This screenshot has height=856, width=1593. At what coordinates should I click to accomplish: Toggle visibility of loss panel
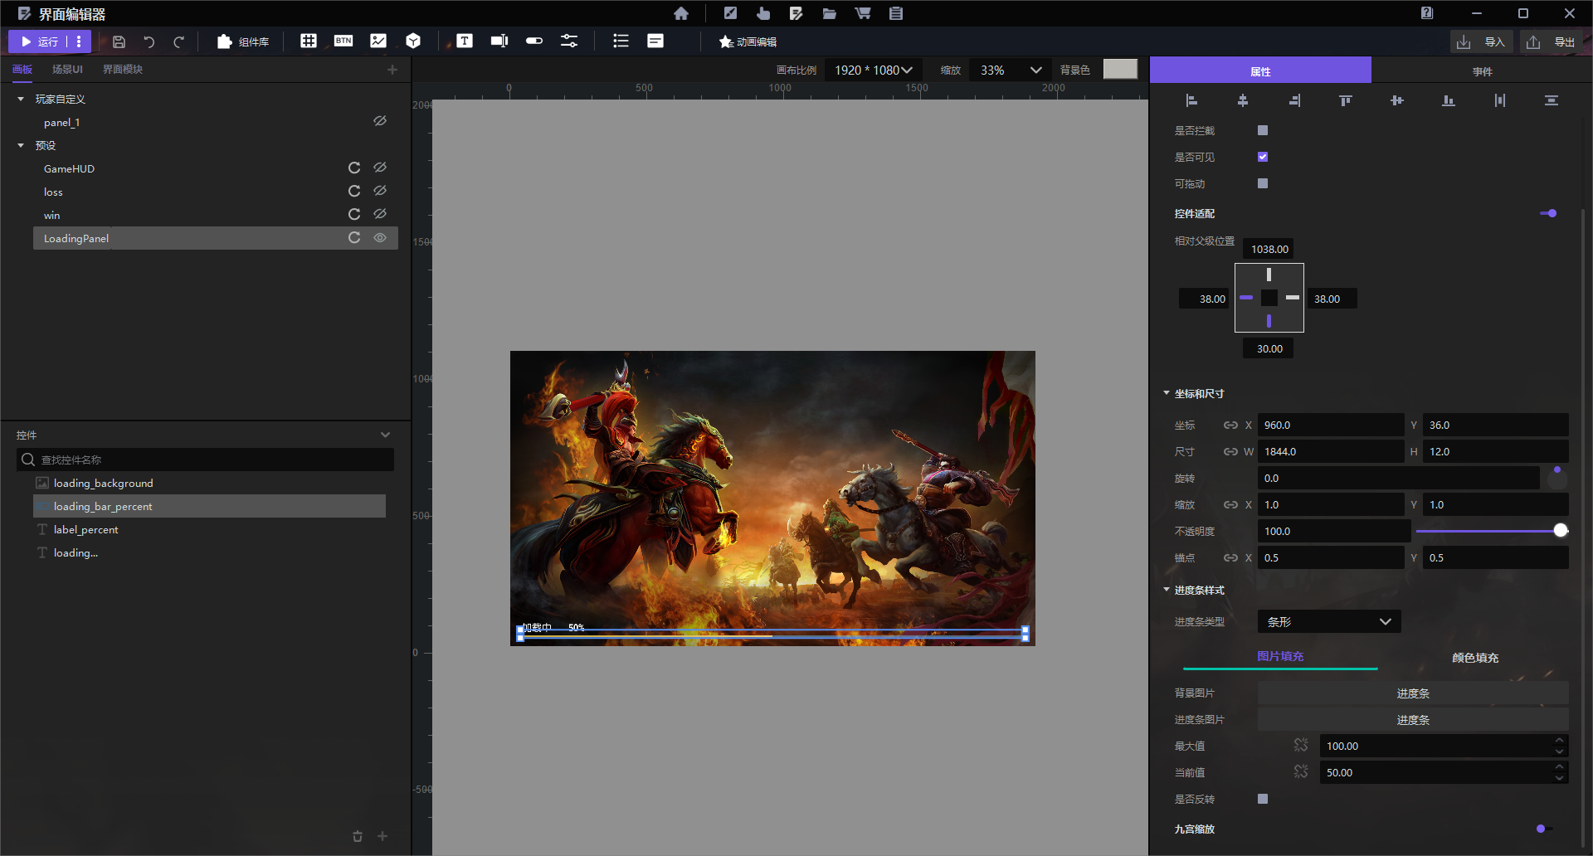380,191
